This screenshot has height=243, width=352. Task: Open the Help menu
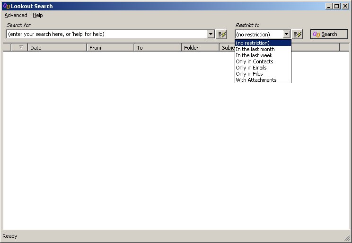pos(38,15)
